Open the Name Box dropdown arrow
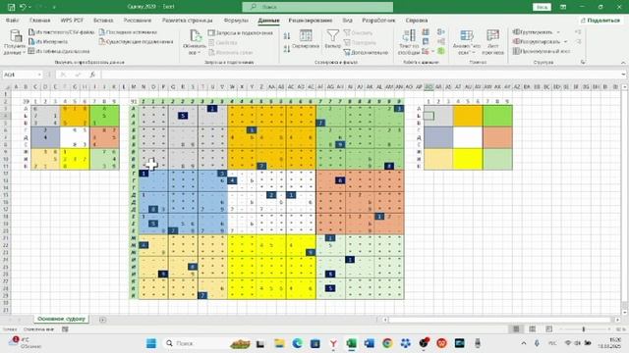Image resolution: width=629 pixels, height=353 pixels. (39, 75)
